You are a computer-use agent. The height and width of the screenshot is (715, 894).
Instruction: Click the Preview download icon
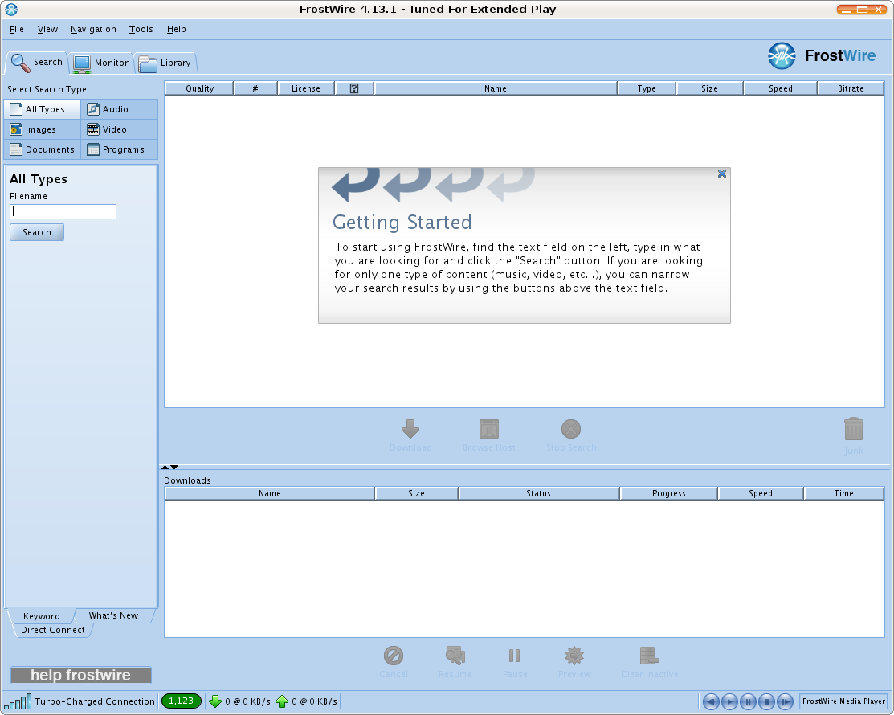tap(574, 656)
